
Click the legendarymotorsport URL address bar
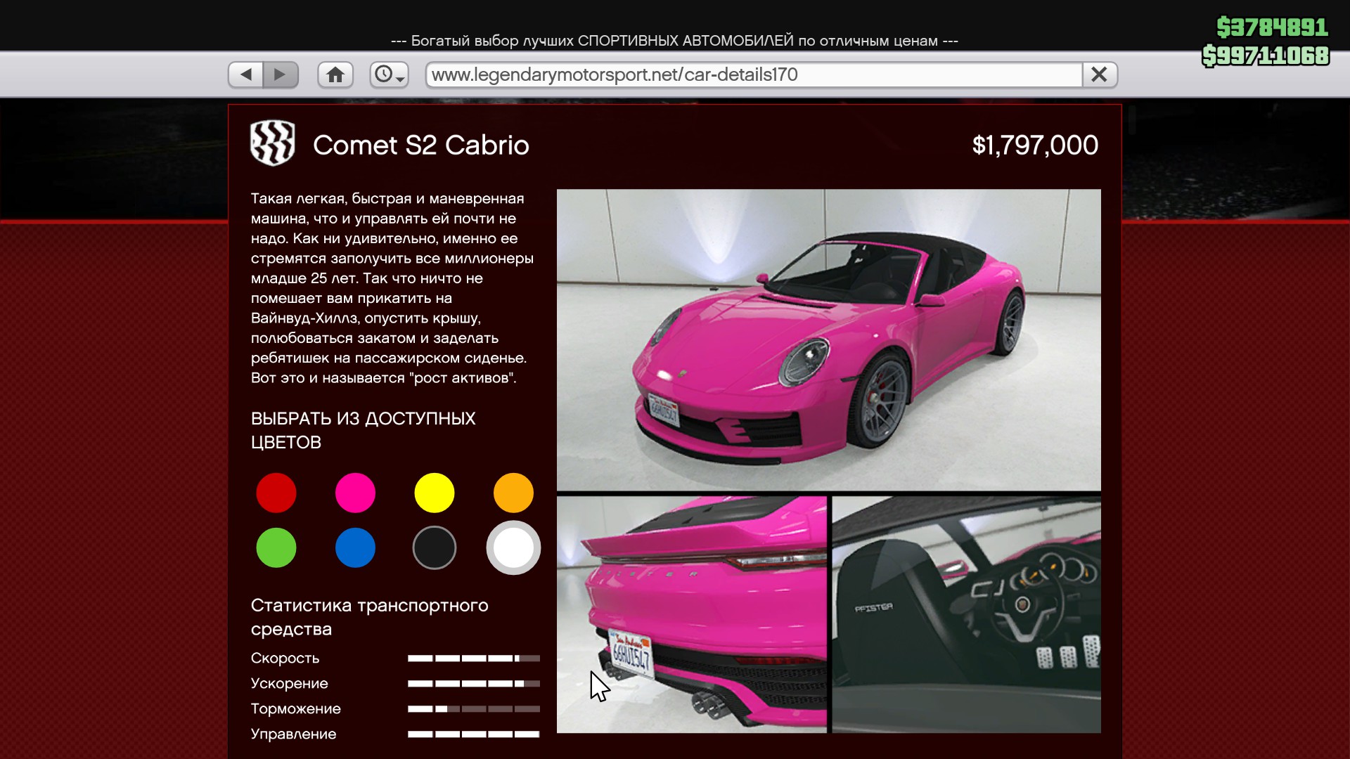pos(752,74)
